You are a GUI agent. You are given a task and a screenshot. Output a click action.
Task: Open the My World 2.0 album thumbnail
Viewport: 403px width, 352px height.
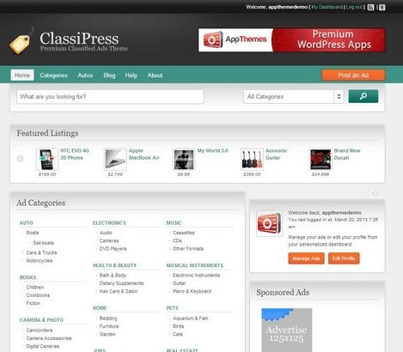(184, 160)
